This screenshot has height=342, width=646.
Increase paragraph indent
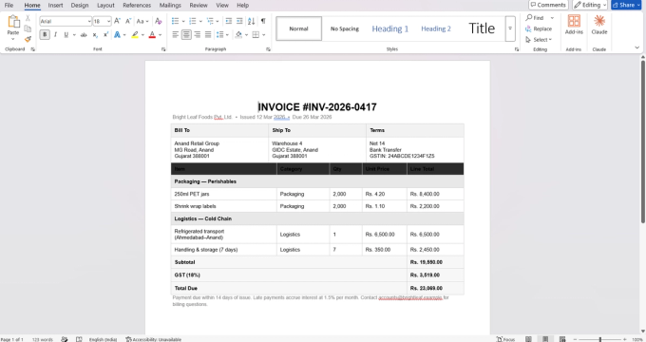click(x=239, y=21)
